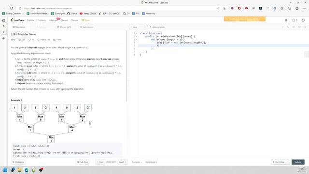Open Explore in LeetCode navigation
309x174 pixels.
[31, 20]
